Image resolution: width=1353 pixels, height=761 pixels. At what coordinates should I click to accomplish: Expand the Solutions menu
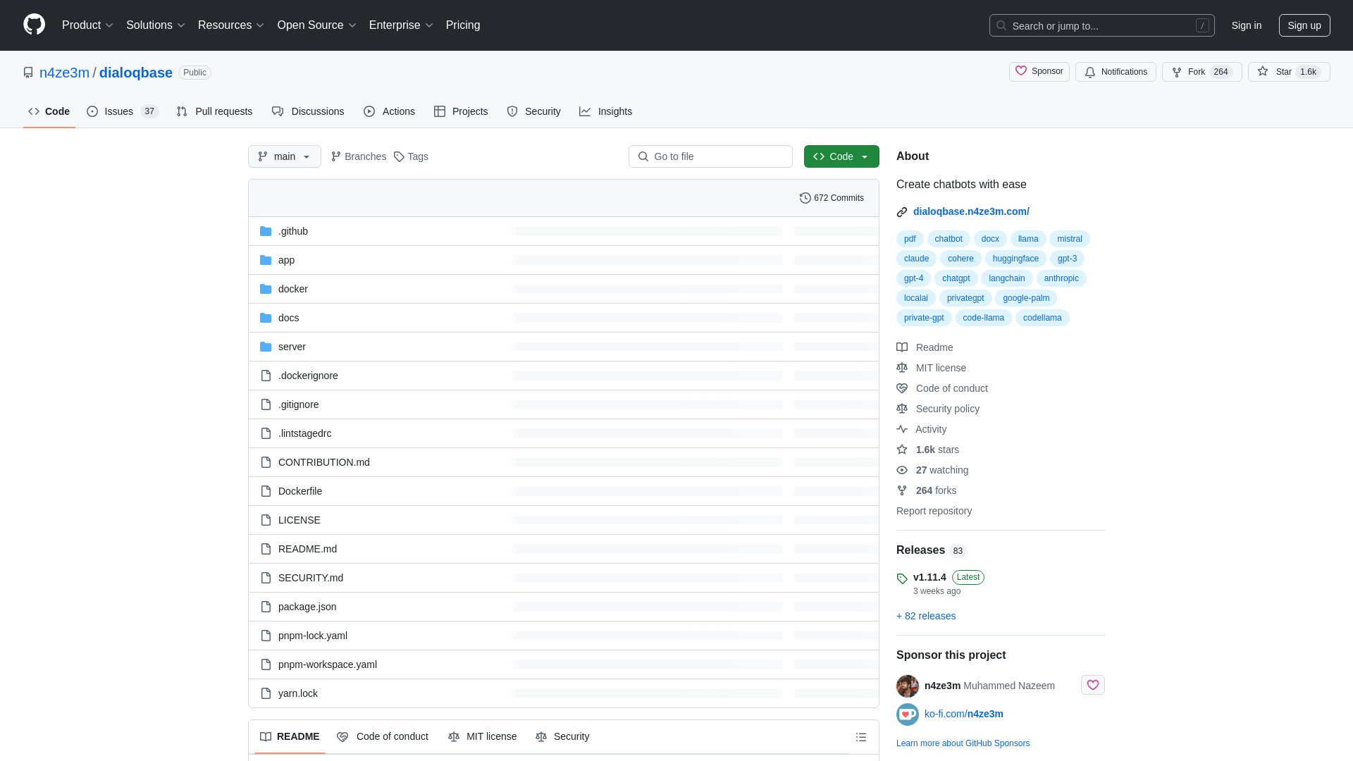coord(156,25)
